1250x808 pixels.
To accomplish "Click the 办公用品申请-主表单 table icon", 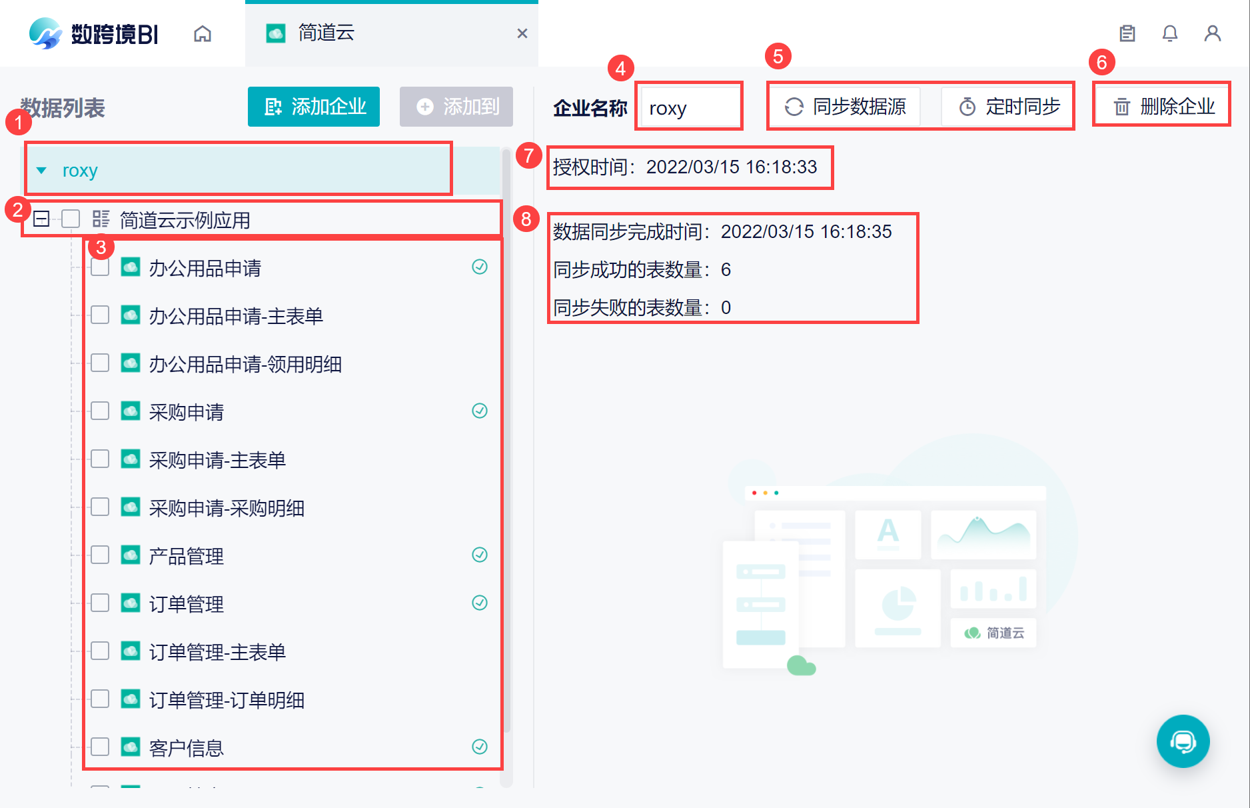I will tap(131, 315).
